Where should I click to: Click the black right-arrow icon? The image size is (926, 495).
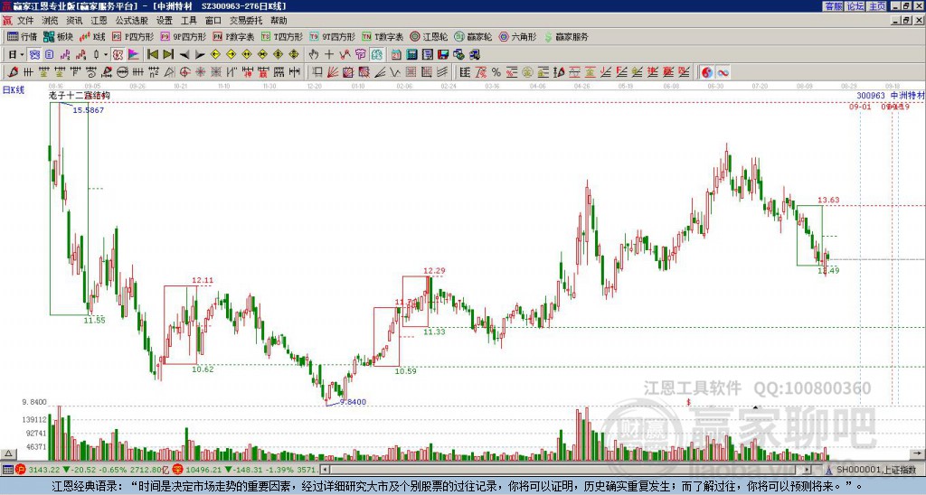200,55
